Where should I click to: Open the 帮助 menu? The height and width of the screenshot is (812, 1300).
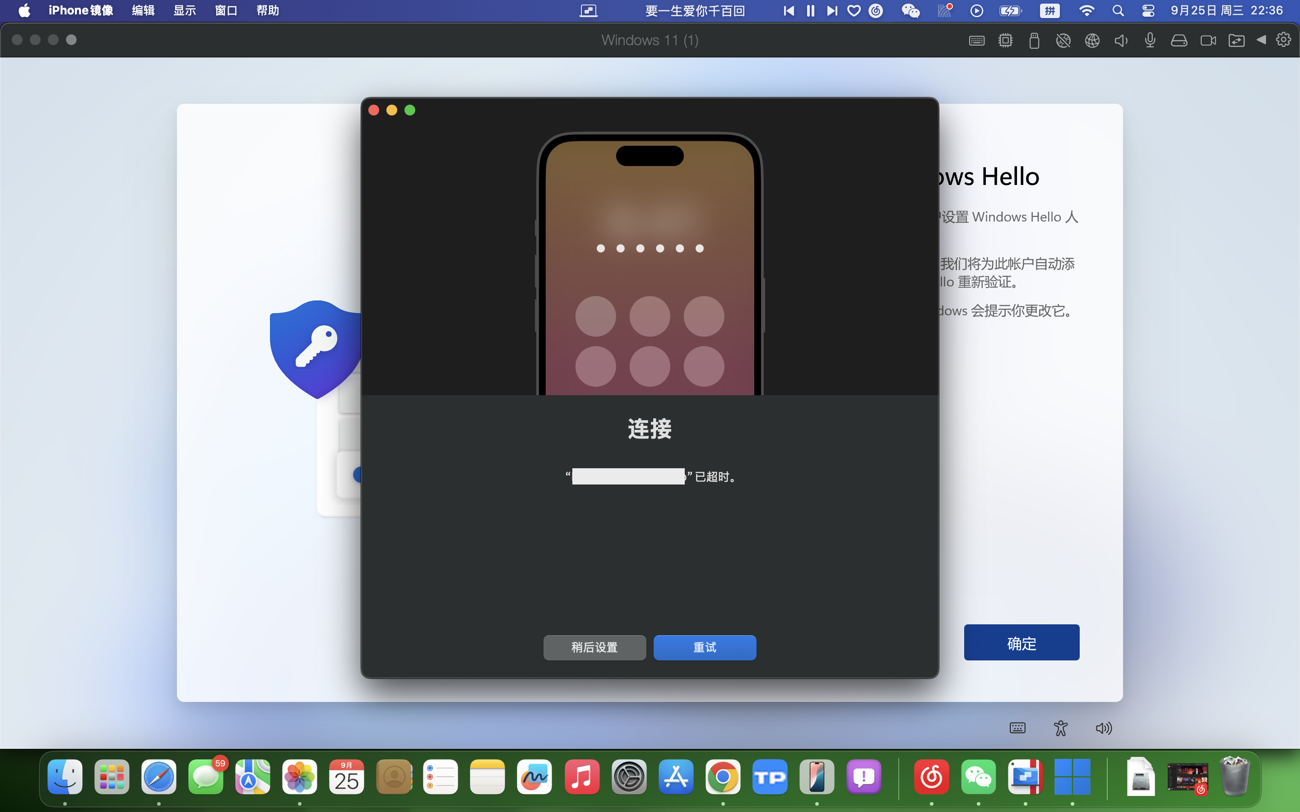(x=268, y=11)
